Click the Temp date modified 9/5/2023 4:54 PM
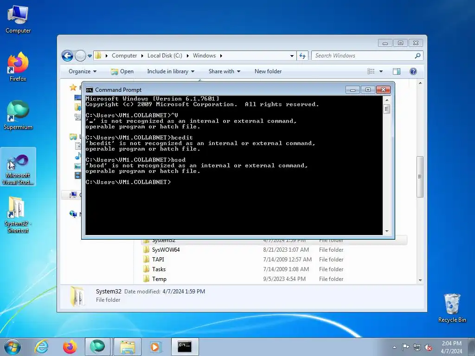Viewport: 475px width, 356px height. (x=284, y=279)
